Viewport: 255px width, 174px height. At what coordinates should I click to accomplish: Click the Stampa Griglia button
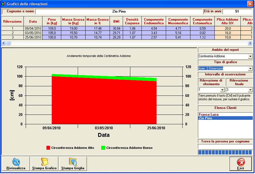[x=73, y=164]
